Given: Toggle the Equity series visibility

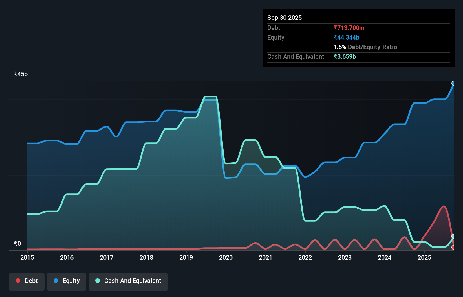Looking at the screenshot, I should coord(66,281).
